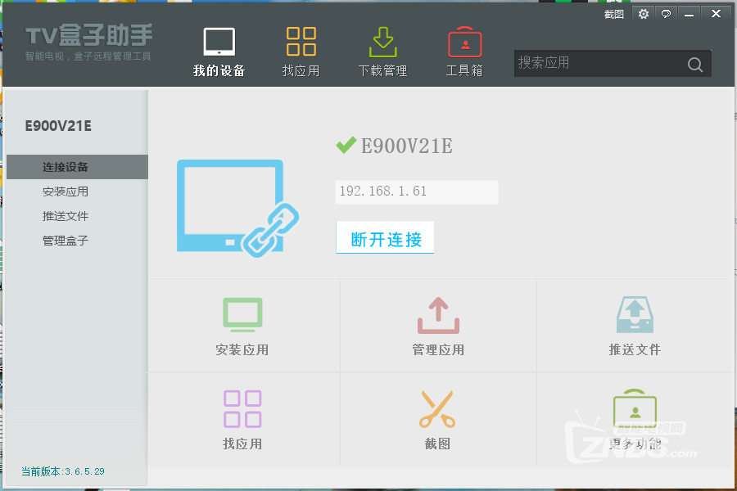Switch to the 我的设备 tab

pos(219,49)
